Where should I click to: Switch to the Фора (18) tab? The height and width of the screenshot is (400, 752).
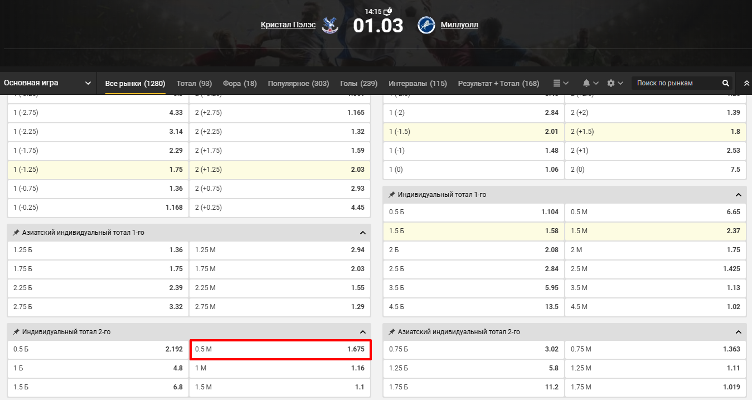click(x=240, y=83)
